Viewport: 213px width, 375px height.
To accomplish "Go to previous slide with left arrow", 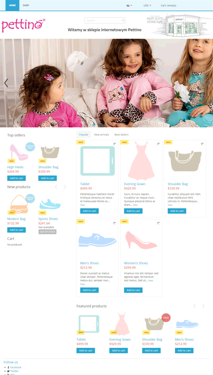I will [x=6, y=83].
